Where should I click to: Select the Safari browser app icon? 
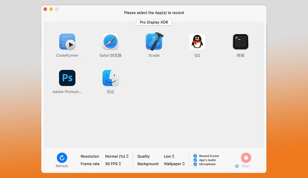(x=111, y=42)
